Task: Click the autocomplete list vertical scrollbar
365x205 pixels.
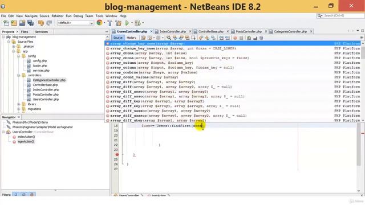Action: [x=363, y=82]
